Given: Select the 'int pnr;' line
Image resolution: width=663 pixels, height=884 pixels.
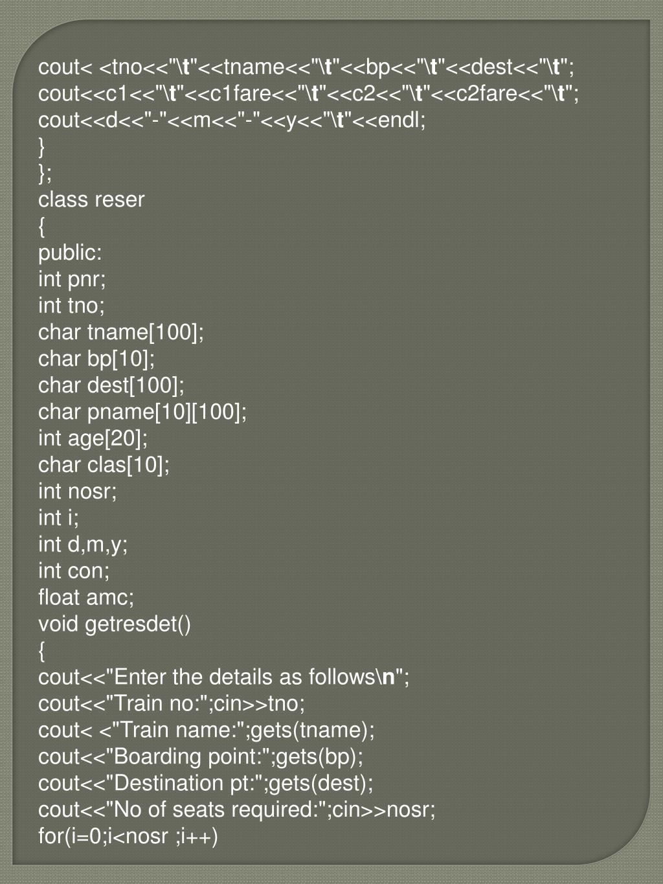Looking at the screenshot, I should [72, 279].
